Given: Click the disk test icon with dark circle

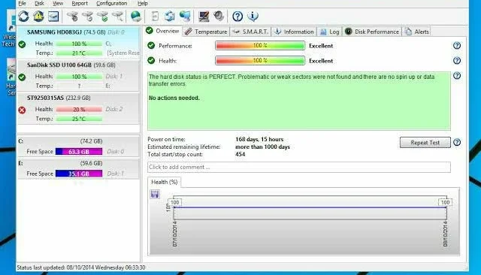Looking at the screenshot, I should [73, 17].
